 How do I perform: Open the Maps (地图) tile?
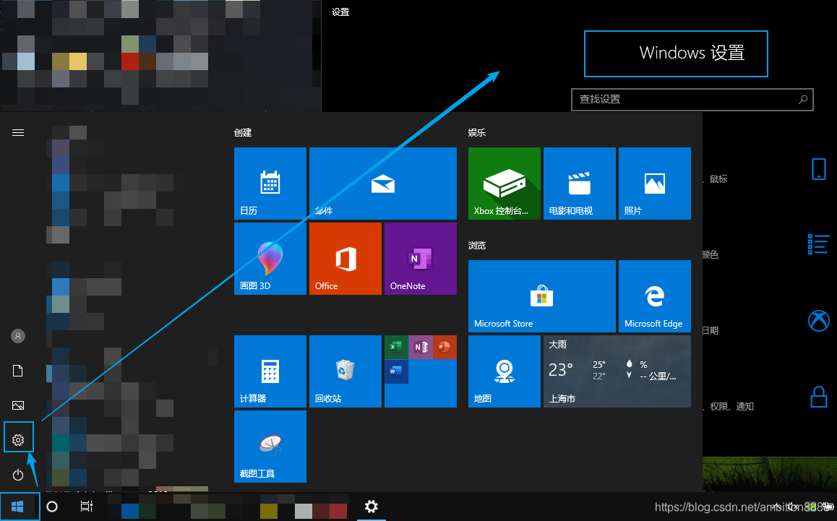pyautogui.click(x=505, y=371)
